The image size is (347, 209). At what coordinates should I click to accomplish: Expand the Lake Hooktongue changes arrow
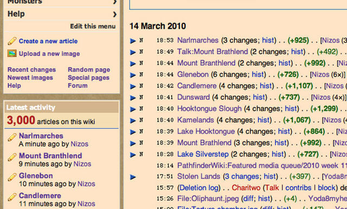[x=133, y=132]
